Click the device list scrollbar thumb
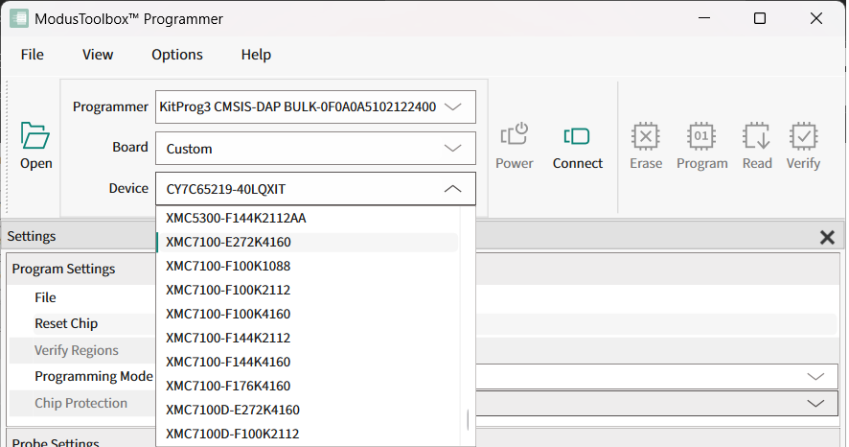The width and height of the screenshot is (849, 447). tap(469, 420)
